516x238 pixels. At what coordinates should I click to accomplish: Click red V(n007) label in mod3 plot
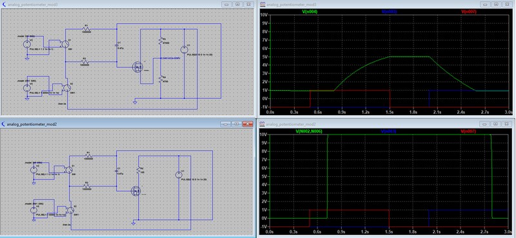click(469, 12)
